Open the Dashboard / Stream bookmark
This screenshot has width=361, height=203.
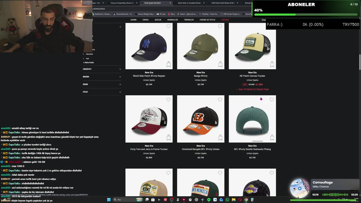(102, 14)
